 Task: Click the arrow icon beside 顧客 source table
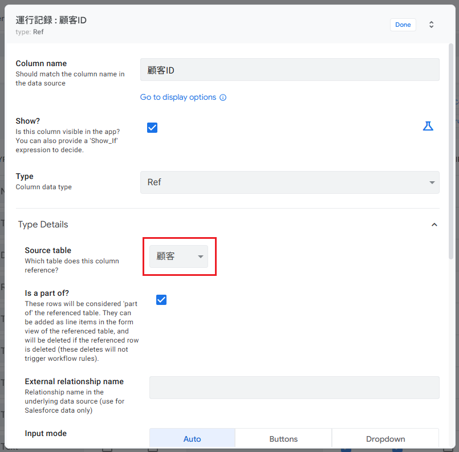tap(200, 257)
